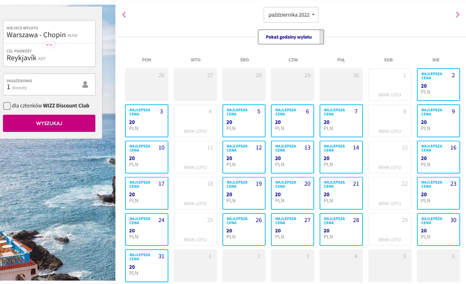Click the October 26 date tile
466x284 pixels.
(x=244, y=229)
